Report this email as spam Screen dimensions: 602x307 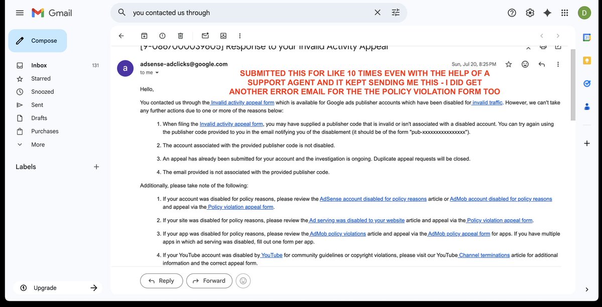[x=162, y=36]
